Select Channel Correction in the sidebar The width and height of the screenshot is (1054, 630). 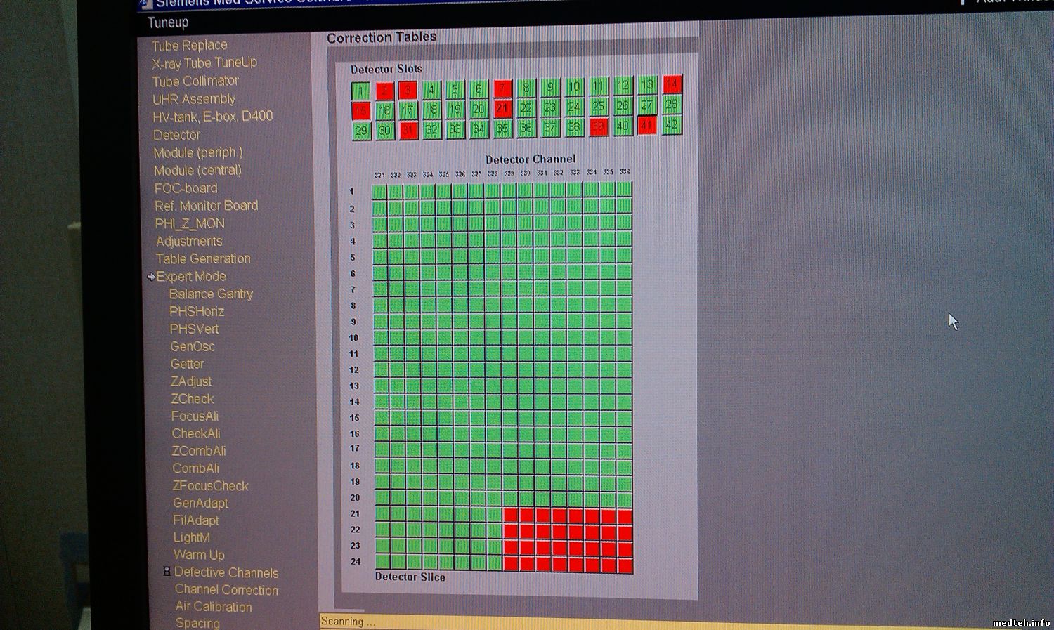[x=226, y=590]
